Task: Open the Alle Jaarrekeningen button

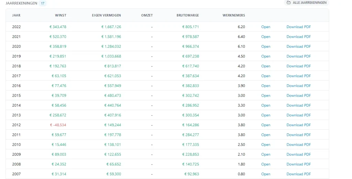Action: (x=307, y=3)
